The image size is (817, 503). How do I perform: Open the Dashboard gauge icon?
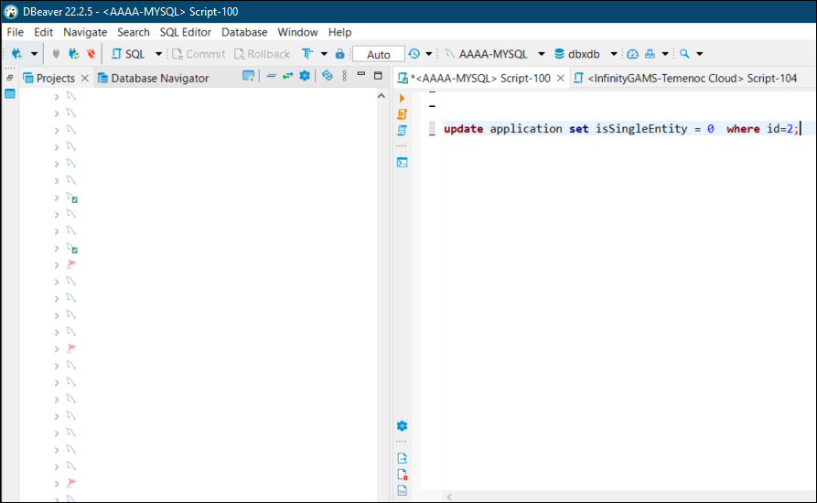(632, 54)
